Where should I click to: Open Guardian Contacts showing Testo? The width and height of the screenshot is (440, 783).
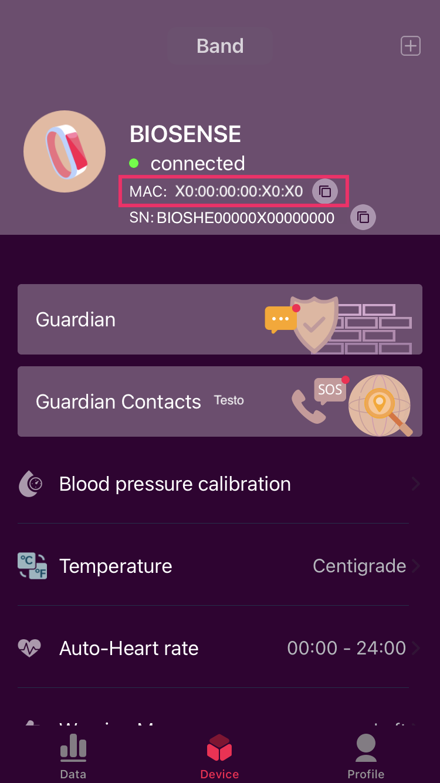coord(220,401)
